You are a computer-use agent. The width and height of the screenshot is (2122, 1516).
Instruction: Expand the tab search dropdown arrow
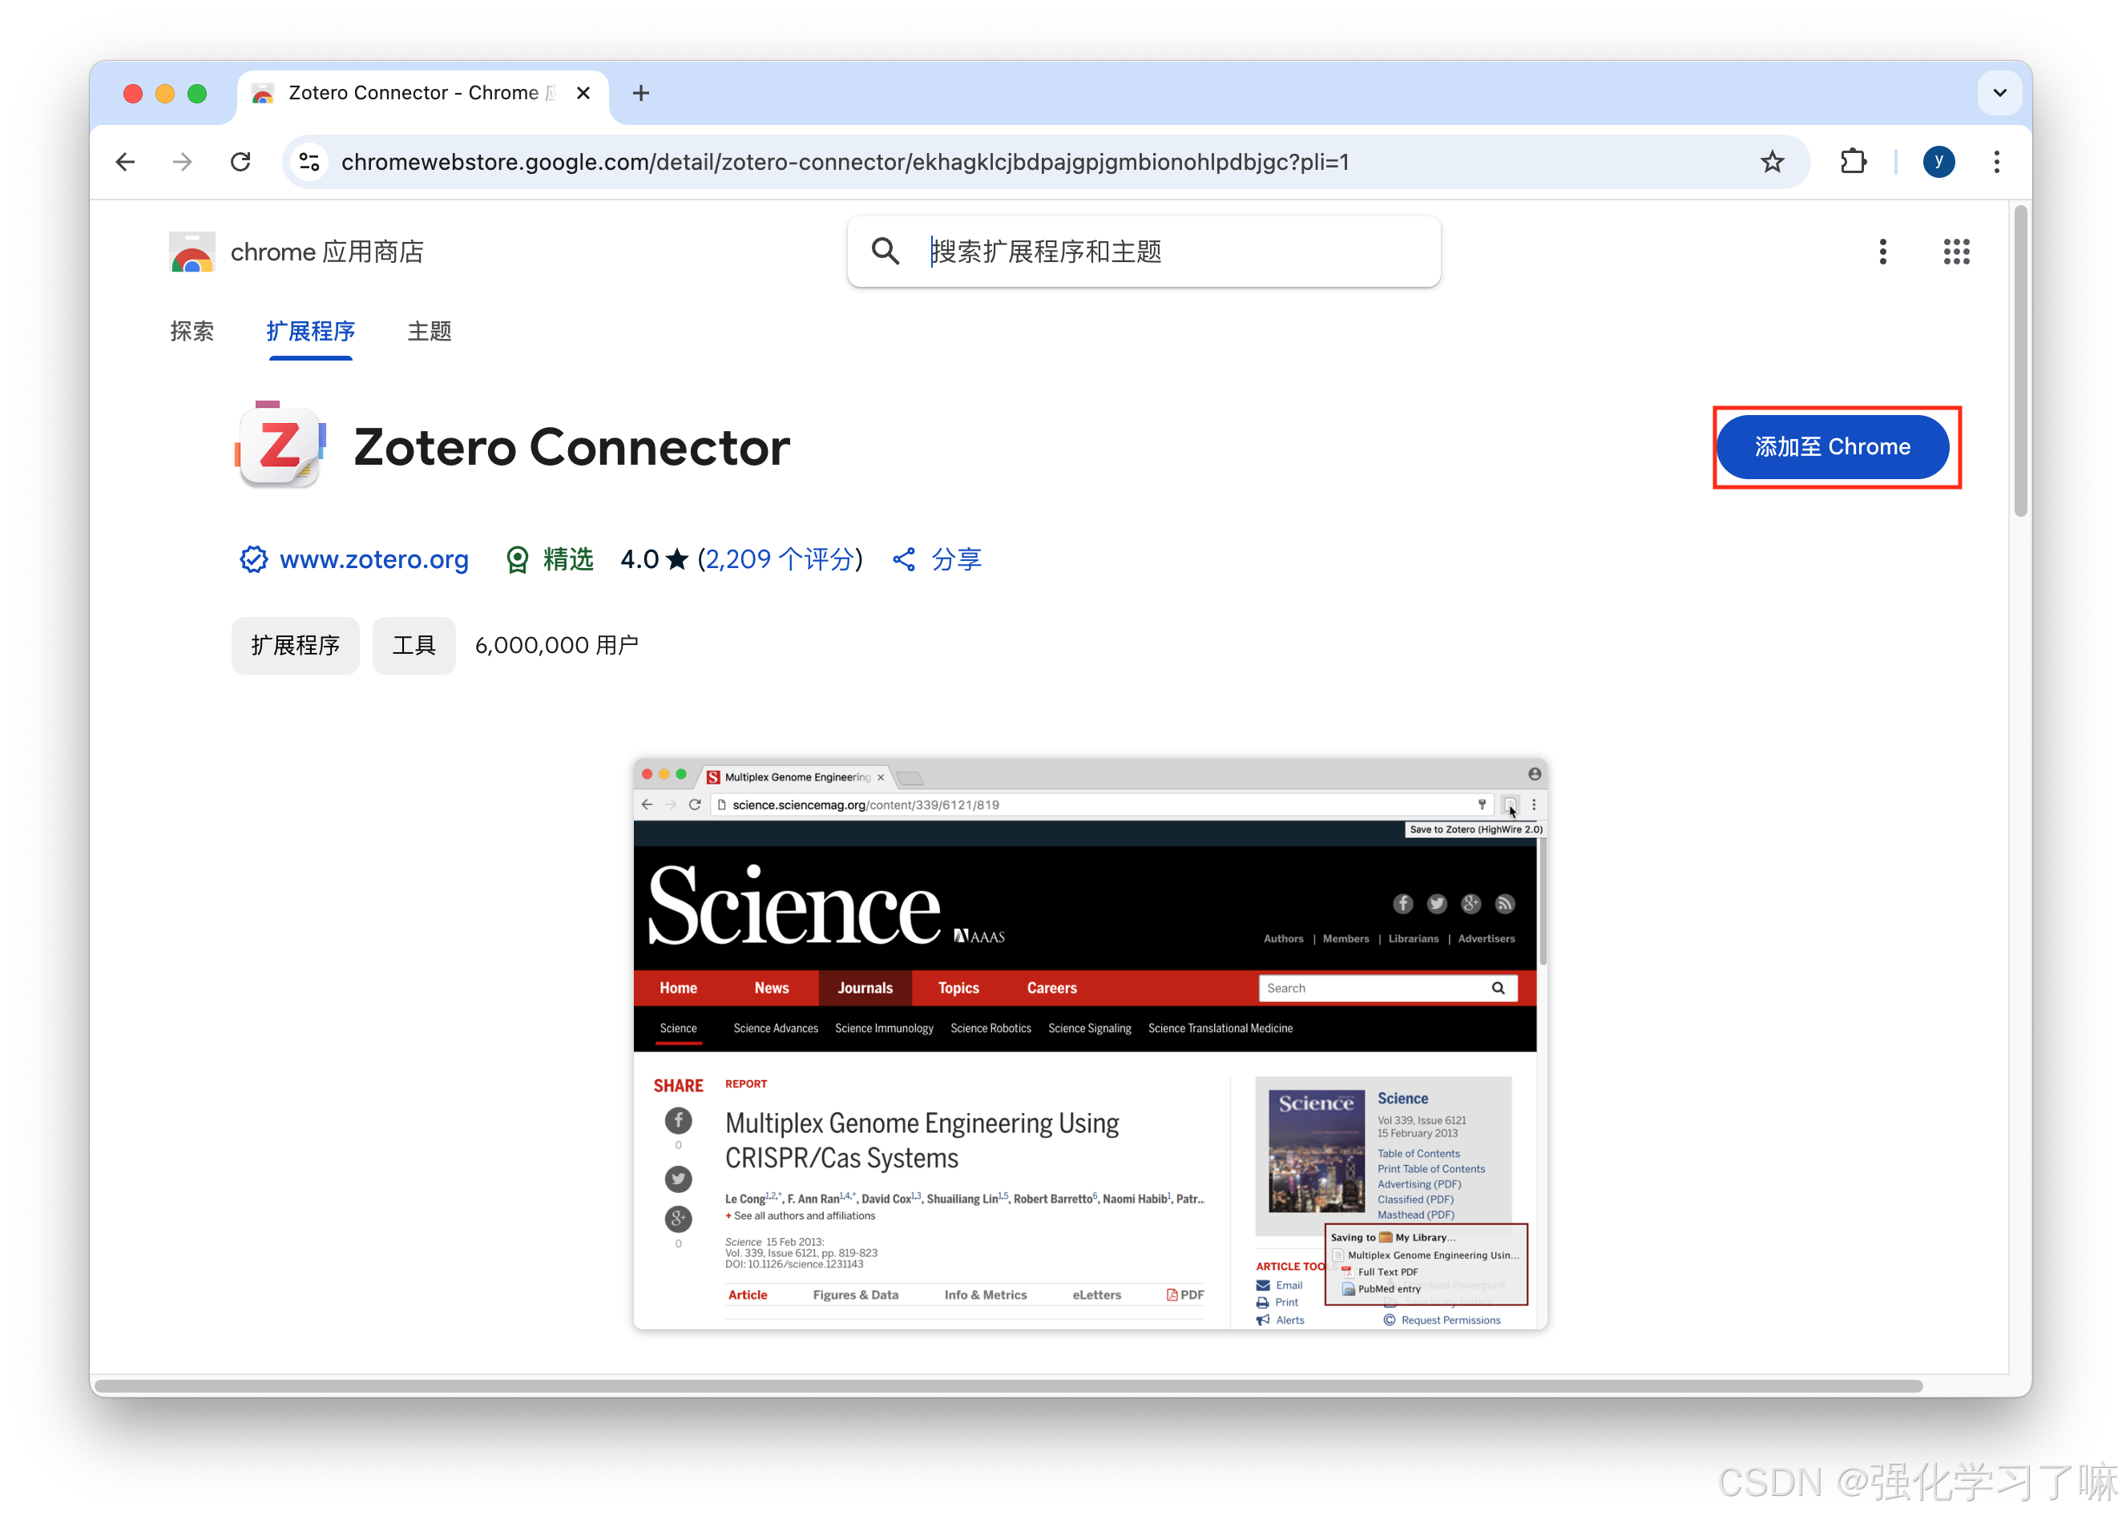point(1999,94)
